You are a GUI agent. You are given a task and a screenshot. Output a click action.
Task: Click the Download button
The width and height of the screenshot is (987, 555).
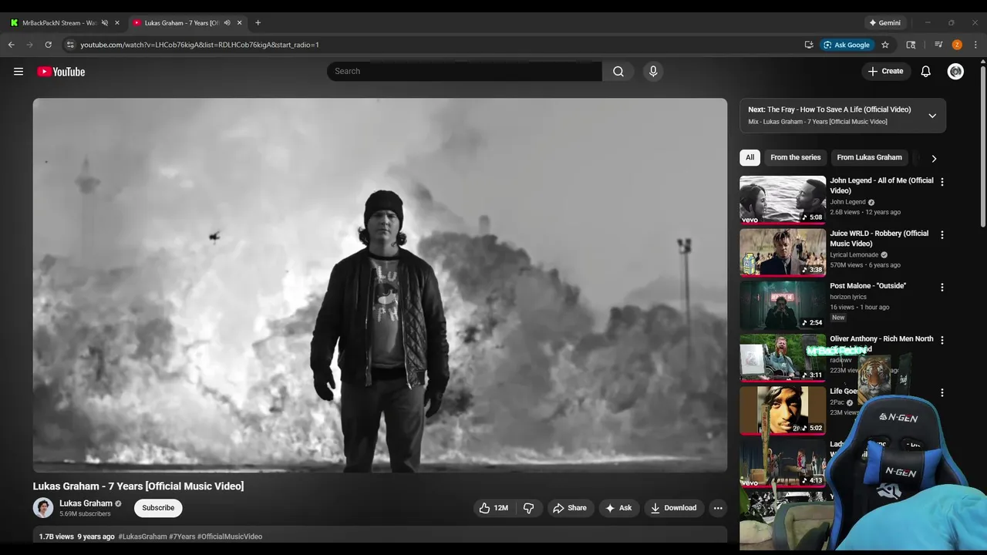[x=674, y=508]
